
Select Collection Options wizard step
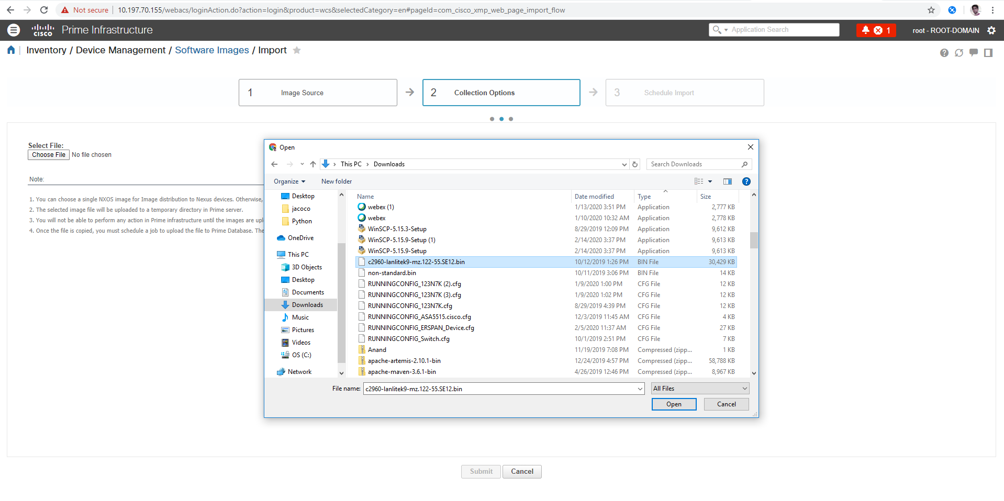coord(501,93)
